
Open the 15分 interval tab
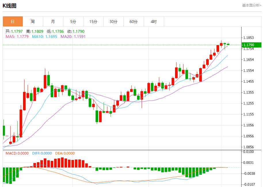tap(93, 22)
